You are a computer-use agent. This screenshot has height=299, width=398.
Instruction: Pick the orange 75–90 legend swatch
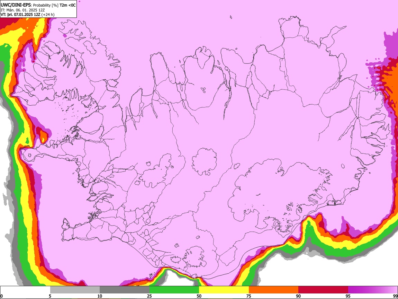click(x=273, y=290)
